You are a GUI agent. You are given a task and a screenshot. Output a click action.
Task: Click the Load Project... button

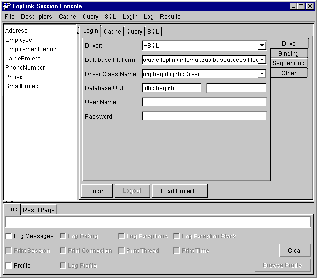pyautogui.click(x=180, y=191)
